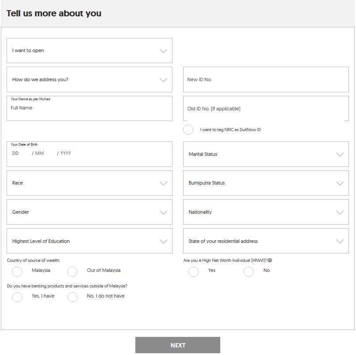Open State of your residential address dropdown
Image resolution: width=356 pixels, height=355 pixels.
point(266,242)
